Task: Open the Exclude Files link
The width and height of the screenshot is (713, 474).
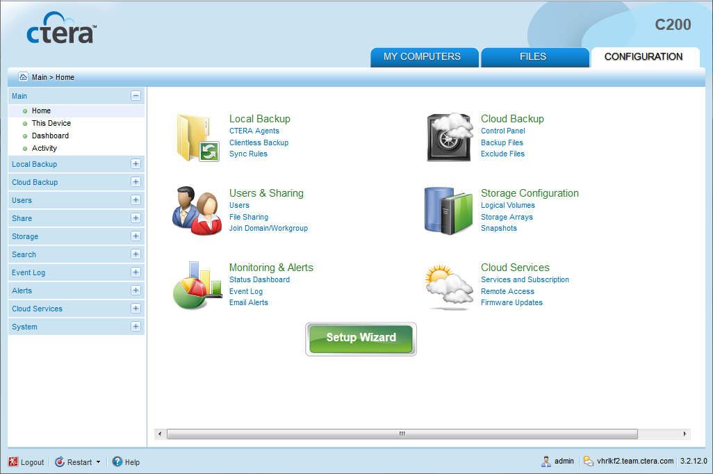Action: click(x=503, y=154)
